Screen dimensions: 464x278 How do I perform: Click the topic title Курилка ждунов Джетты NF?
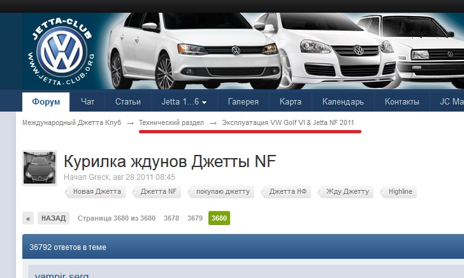(x=170, y=162)
